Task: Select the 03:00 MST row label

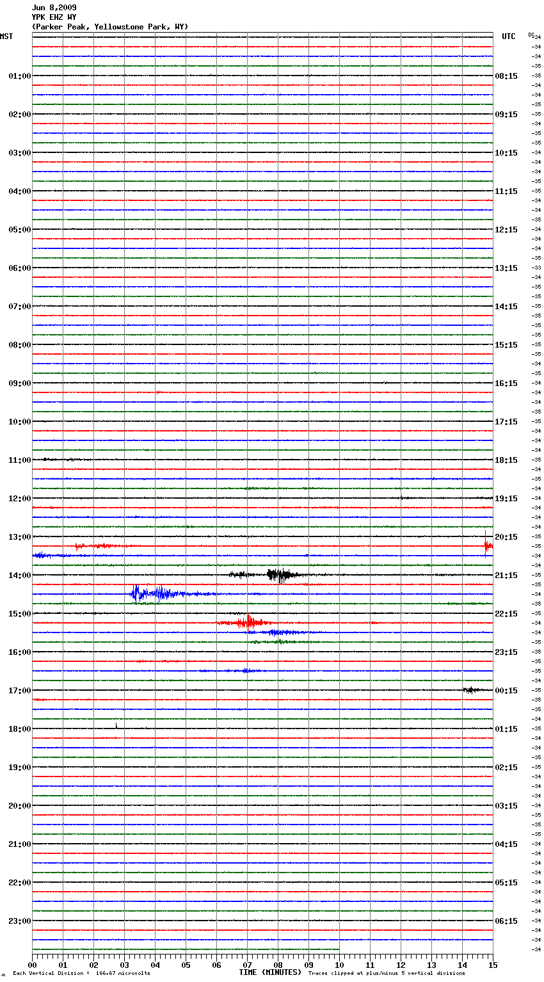Action: (x=20, y=153)
